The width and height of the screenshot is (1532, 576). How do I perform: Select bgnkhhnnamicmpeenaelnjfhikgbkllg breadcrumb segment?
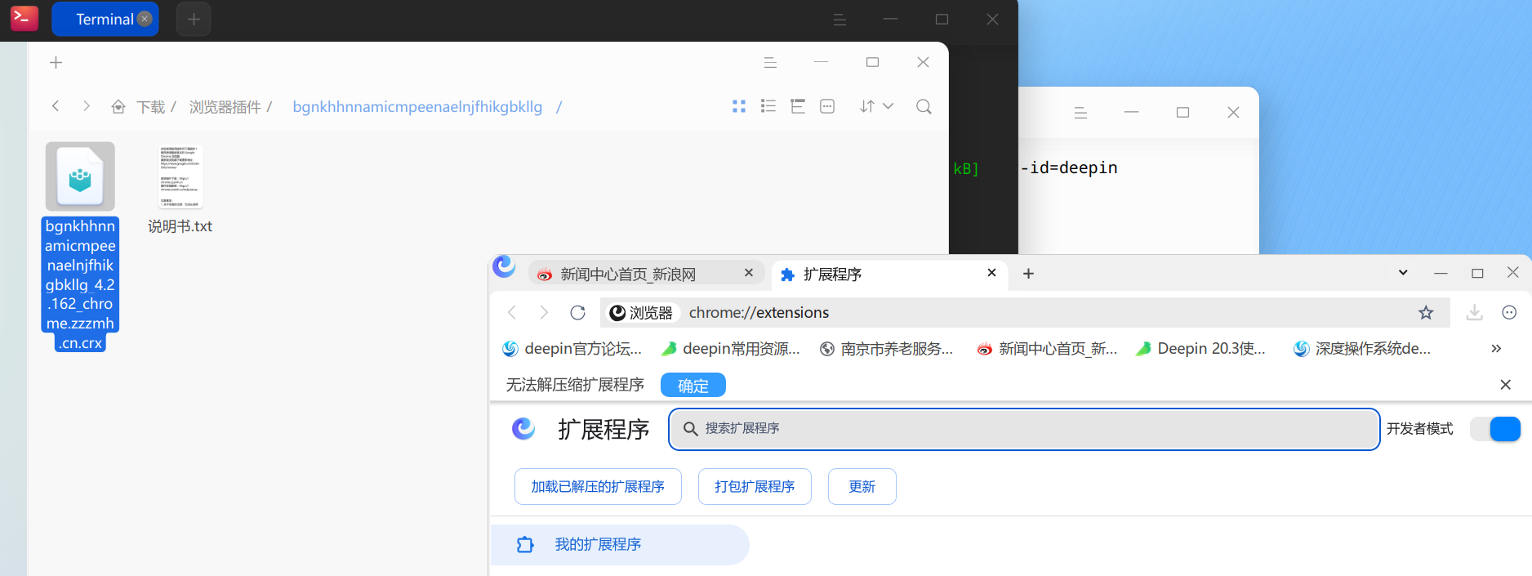[417, 107]
